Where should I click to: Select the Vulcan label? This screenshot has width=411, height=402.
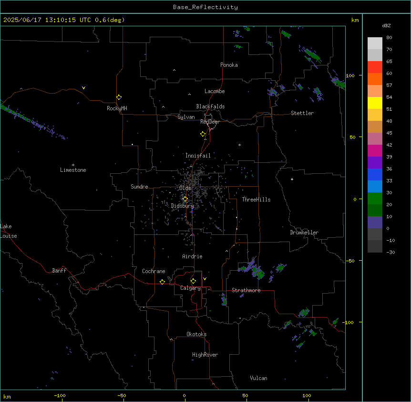(x=258, y=378)
